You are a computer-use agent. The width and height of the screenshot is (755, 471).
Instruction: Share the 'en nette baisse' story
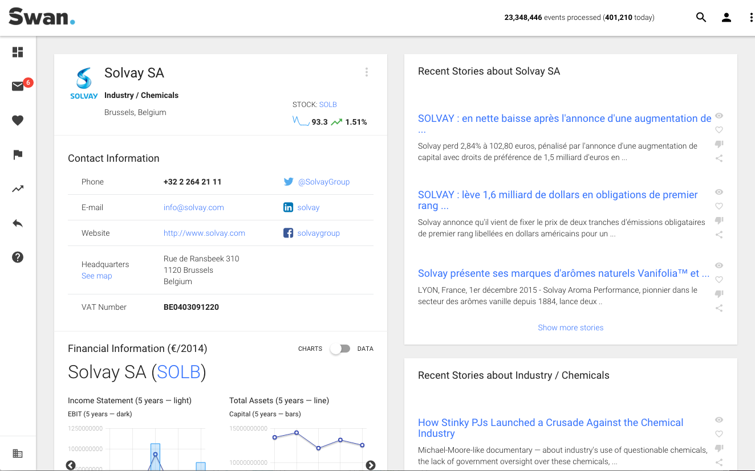point(719,158)
